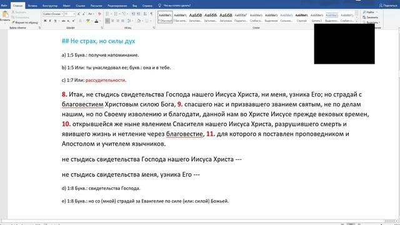
Task: Switch to the Вставка (Insert) tab
Action: 32,6
